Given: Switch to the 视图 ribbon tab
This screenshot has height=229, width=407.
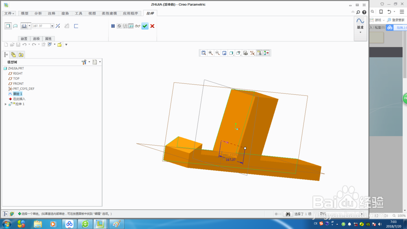Looking at the screenshot, I should point(92,13).
